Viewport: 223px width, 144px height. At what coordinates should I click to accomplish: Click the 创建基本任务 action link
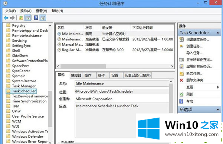[198, 39]
